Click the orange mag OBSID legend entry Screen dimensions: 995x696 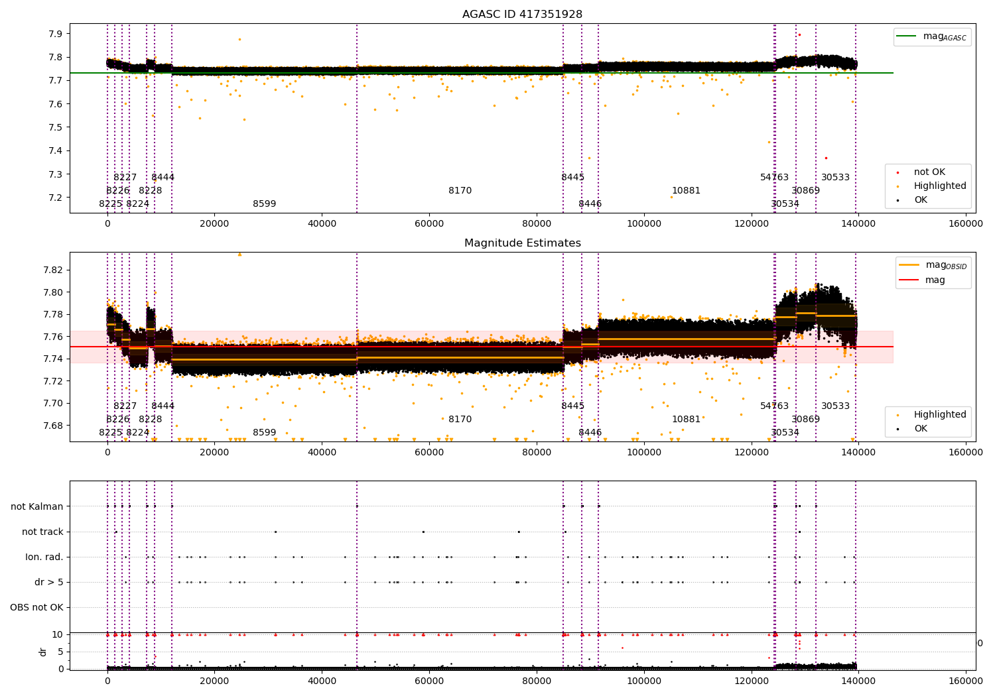[933, 265]
